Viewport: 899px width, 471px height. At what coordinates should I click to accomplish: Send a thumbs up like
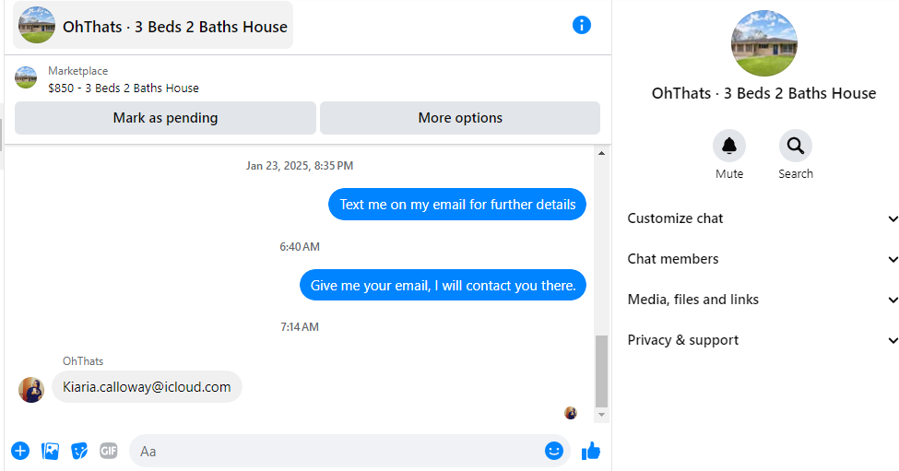pos(590,451)
